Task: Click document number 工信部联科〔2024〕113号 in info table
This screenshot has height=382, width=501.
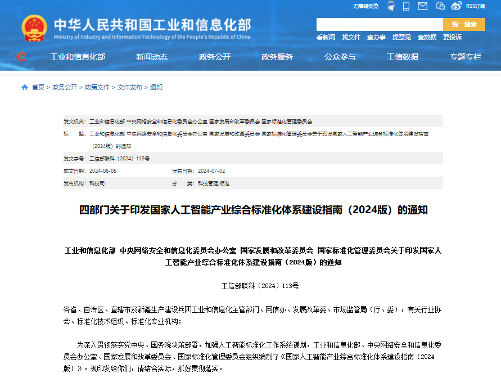Action: tap(120, 159)
